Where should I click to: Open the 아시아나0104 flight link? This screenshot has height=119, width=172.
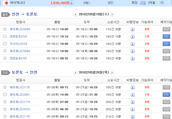pyautogui.click(x=19, y=44)
